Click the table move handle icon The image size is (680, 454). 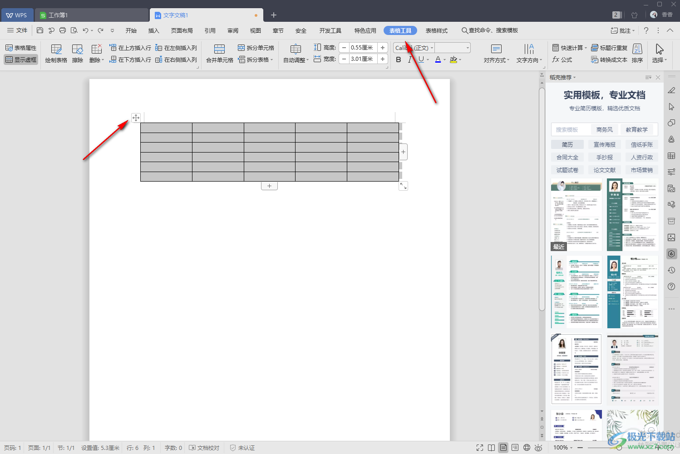pos(136,118)
